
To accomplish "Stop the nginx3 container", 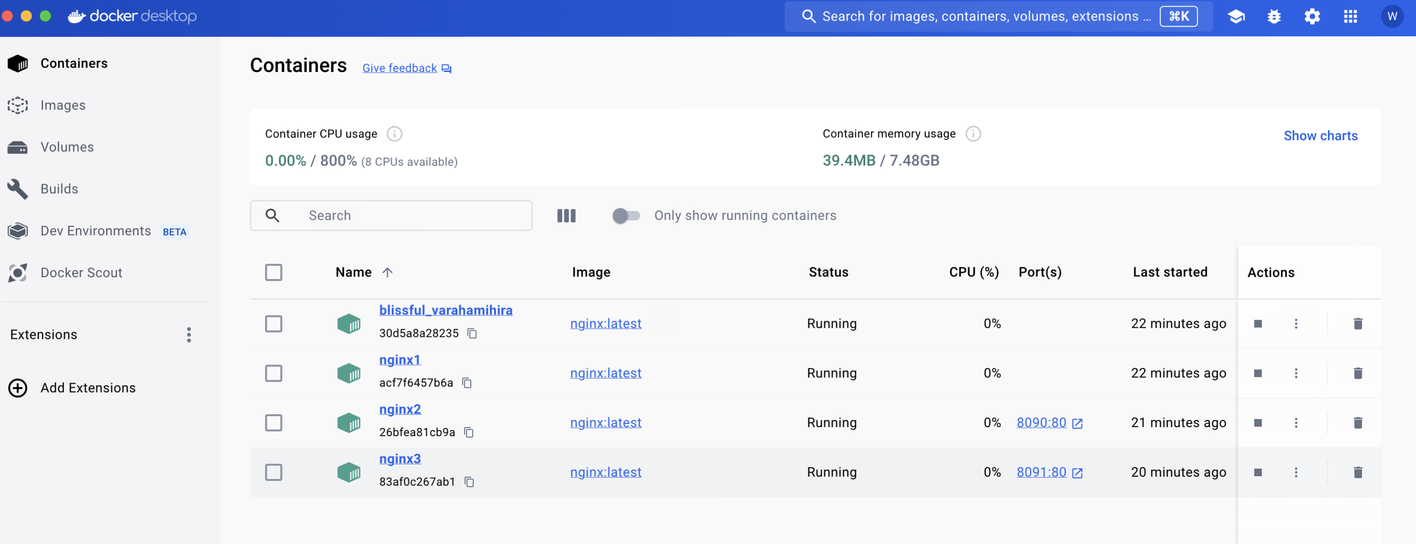I will tap(1257, 472).
